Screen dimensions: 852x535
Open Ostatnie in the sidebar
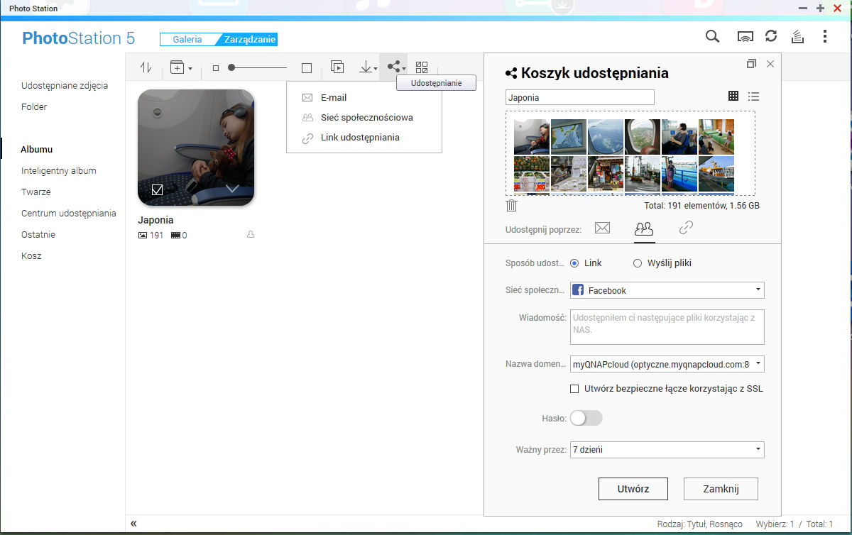38,235
